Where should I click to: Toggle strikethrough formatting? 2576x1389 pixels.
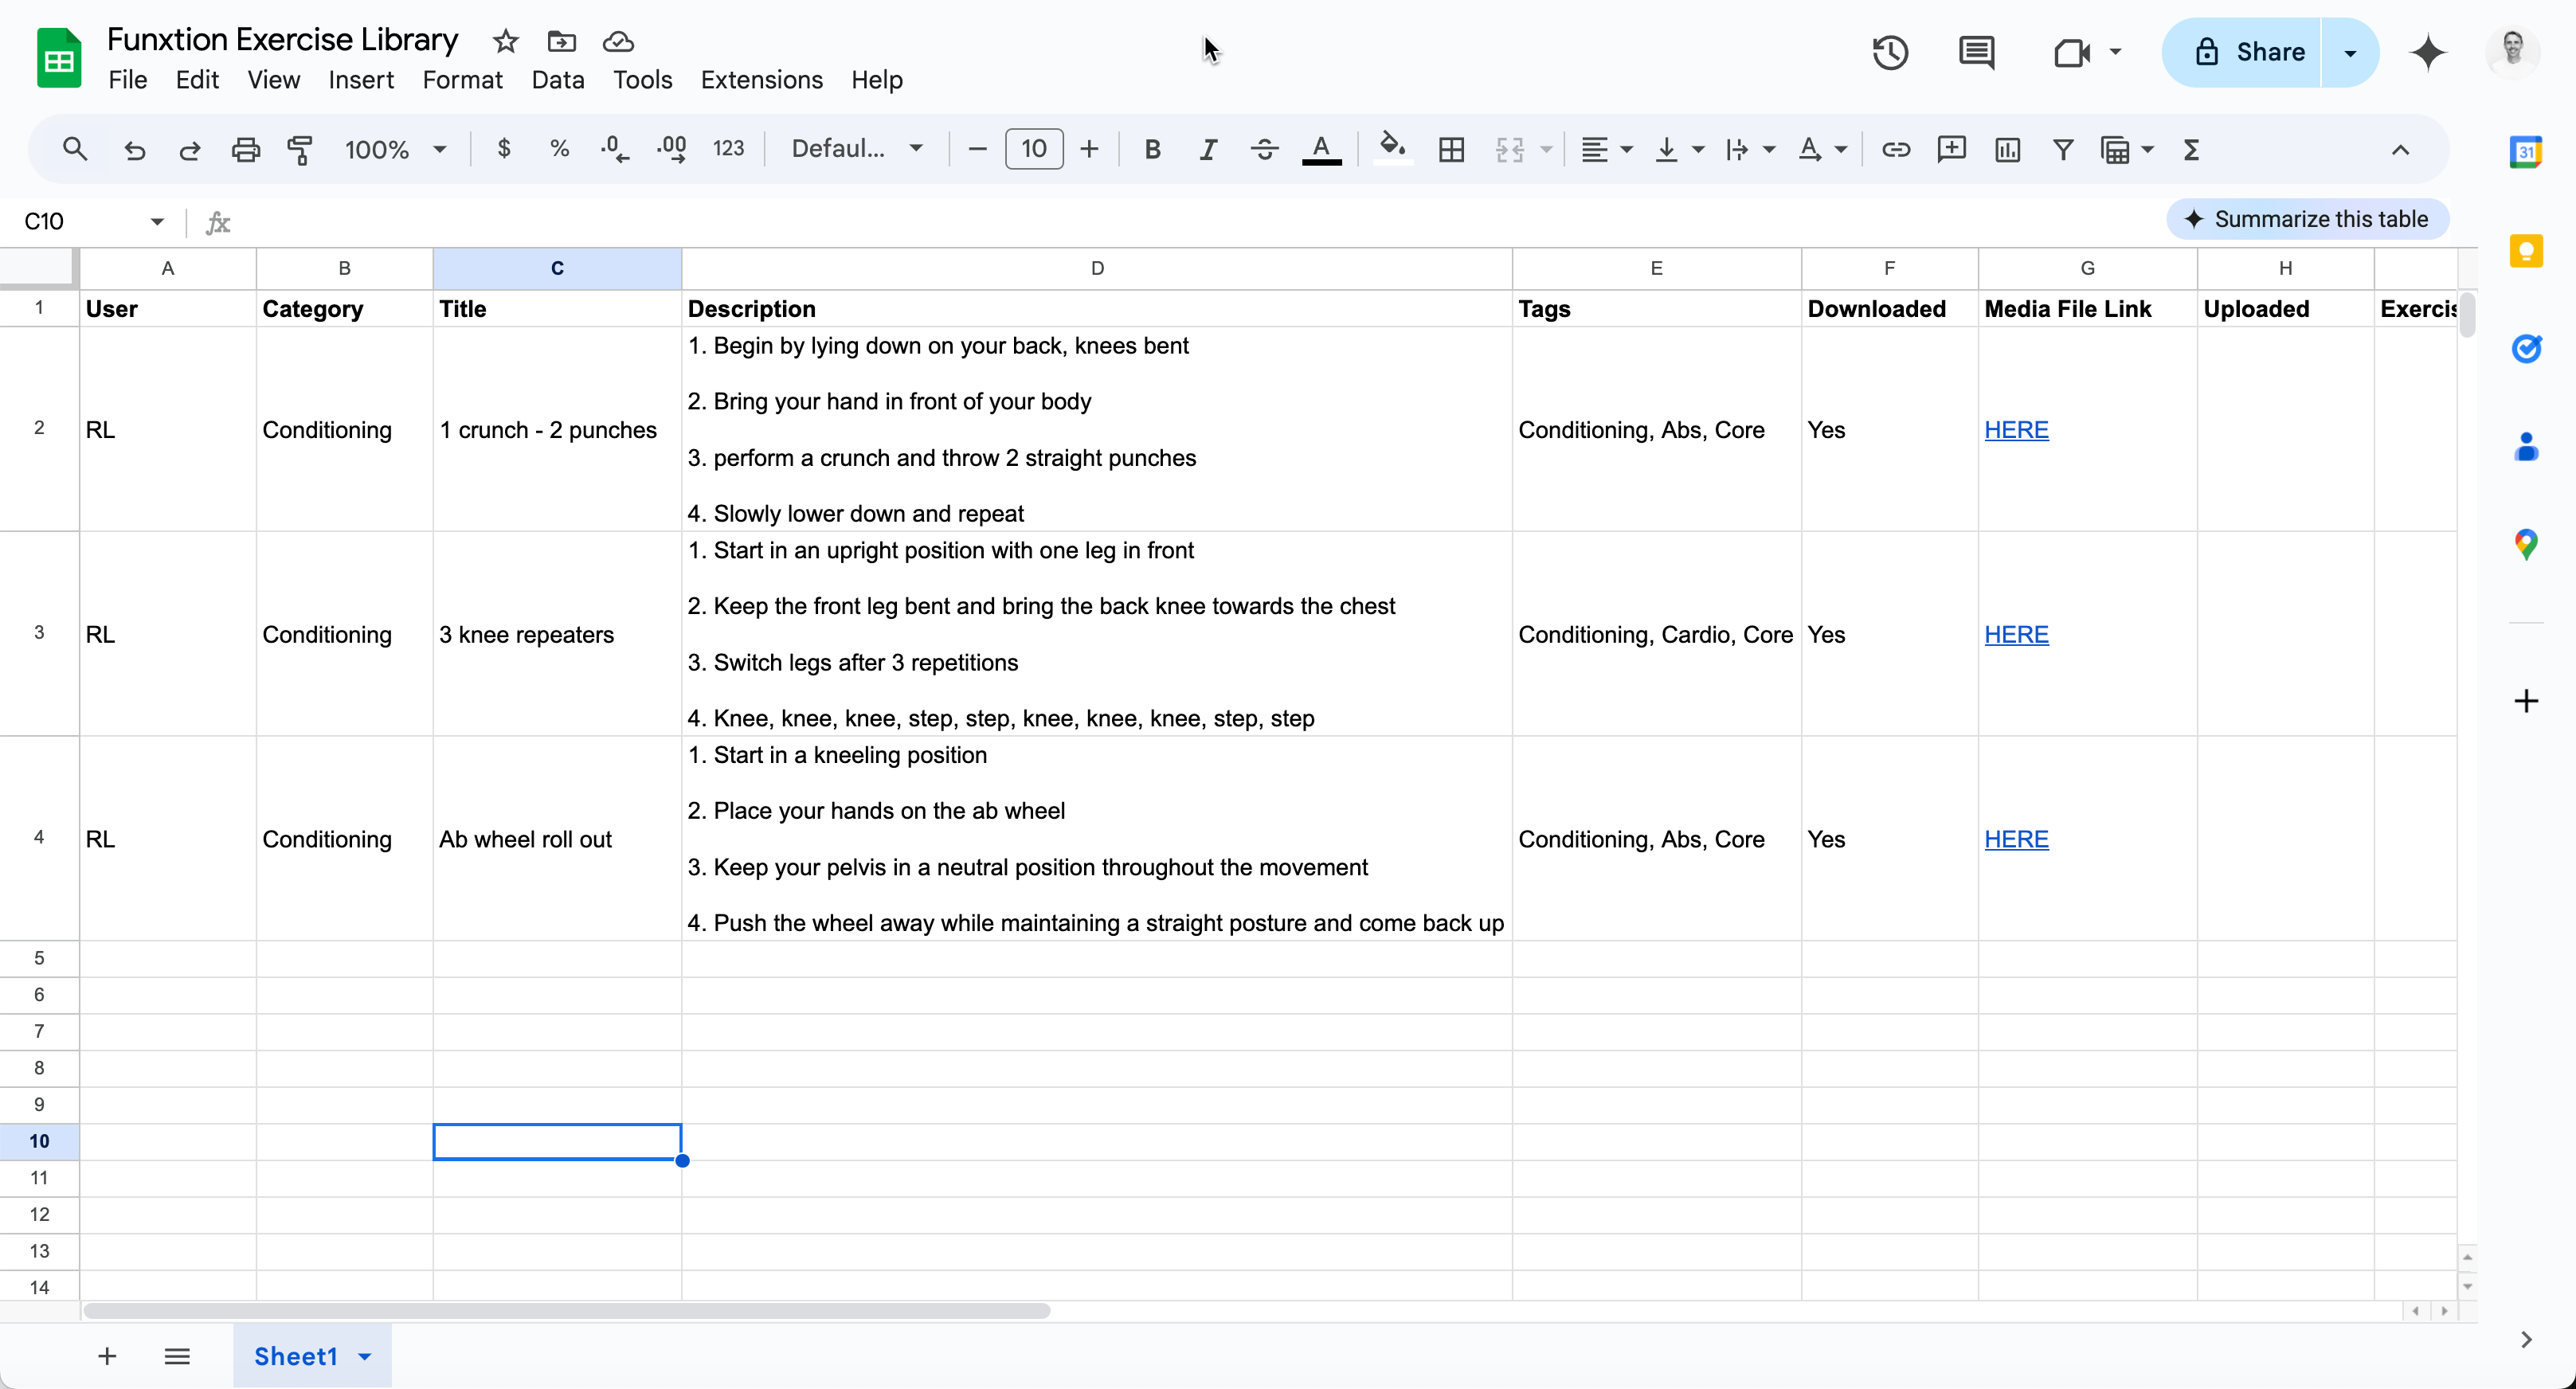pyautogui.click(x=1264, y=150)
